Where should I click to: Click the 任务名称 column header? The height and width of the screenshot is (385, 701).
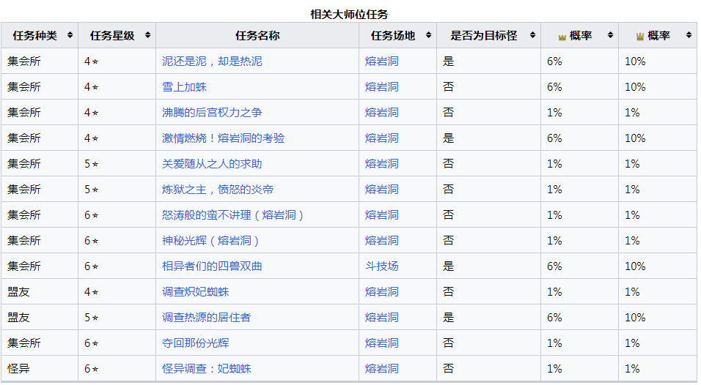pos(257,36)
